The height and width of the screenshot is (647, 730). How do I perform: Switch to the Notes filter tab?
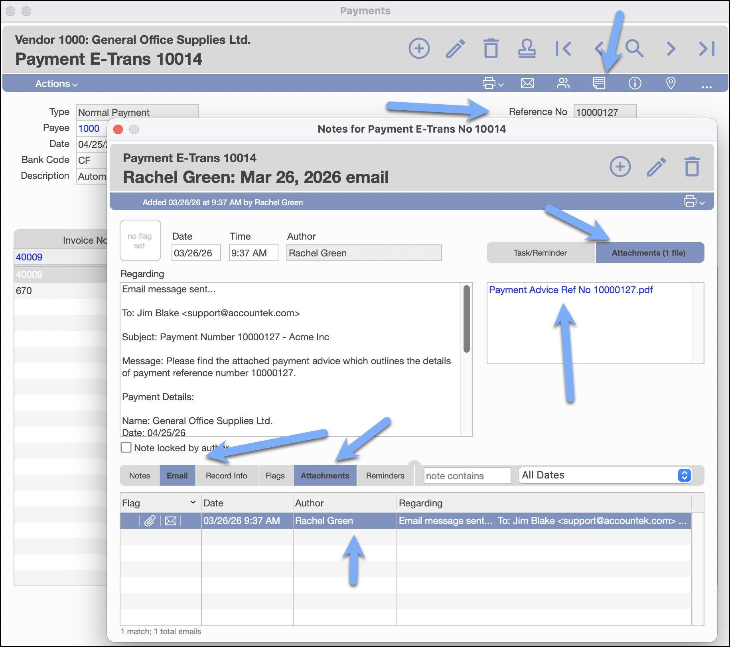click(x=139, y=476)
